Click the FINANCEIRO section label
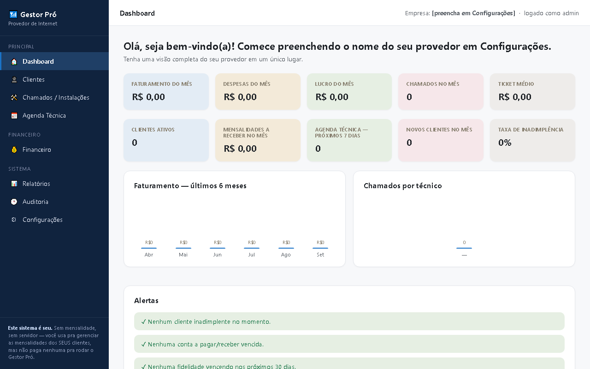Image resolution: width=590 pixels, height=369 pixels. coord(24,135)
